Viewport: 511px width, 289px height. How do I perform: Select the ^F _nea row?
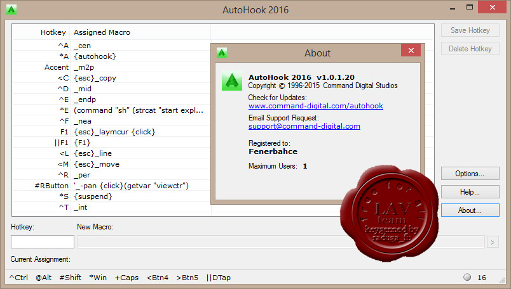112,121
